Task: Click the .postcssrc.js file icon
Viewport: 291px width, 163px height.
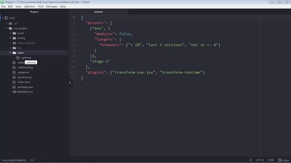Action: tap(14, 77)
